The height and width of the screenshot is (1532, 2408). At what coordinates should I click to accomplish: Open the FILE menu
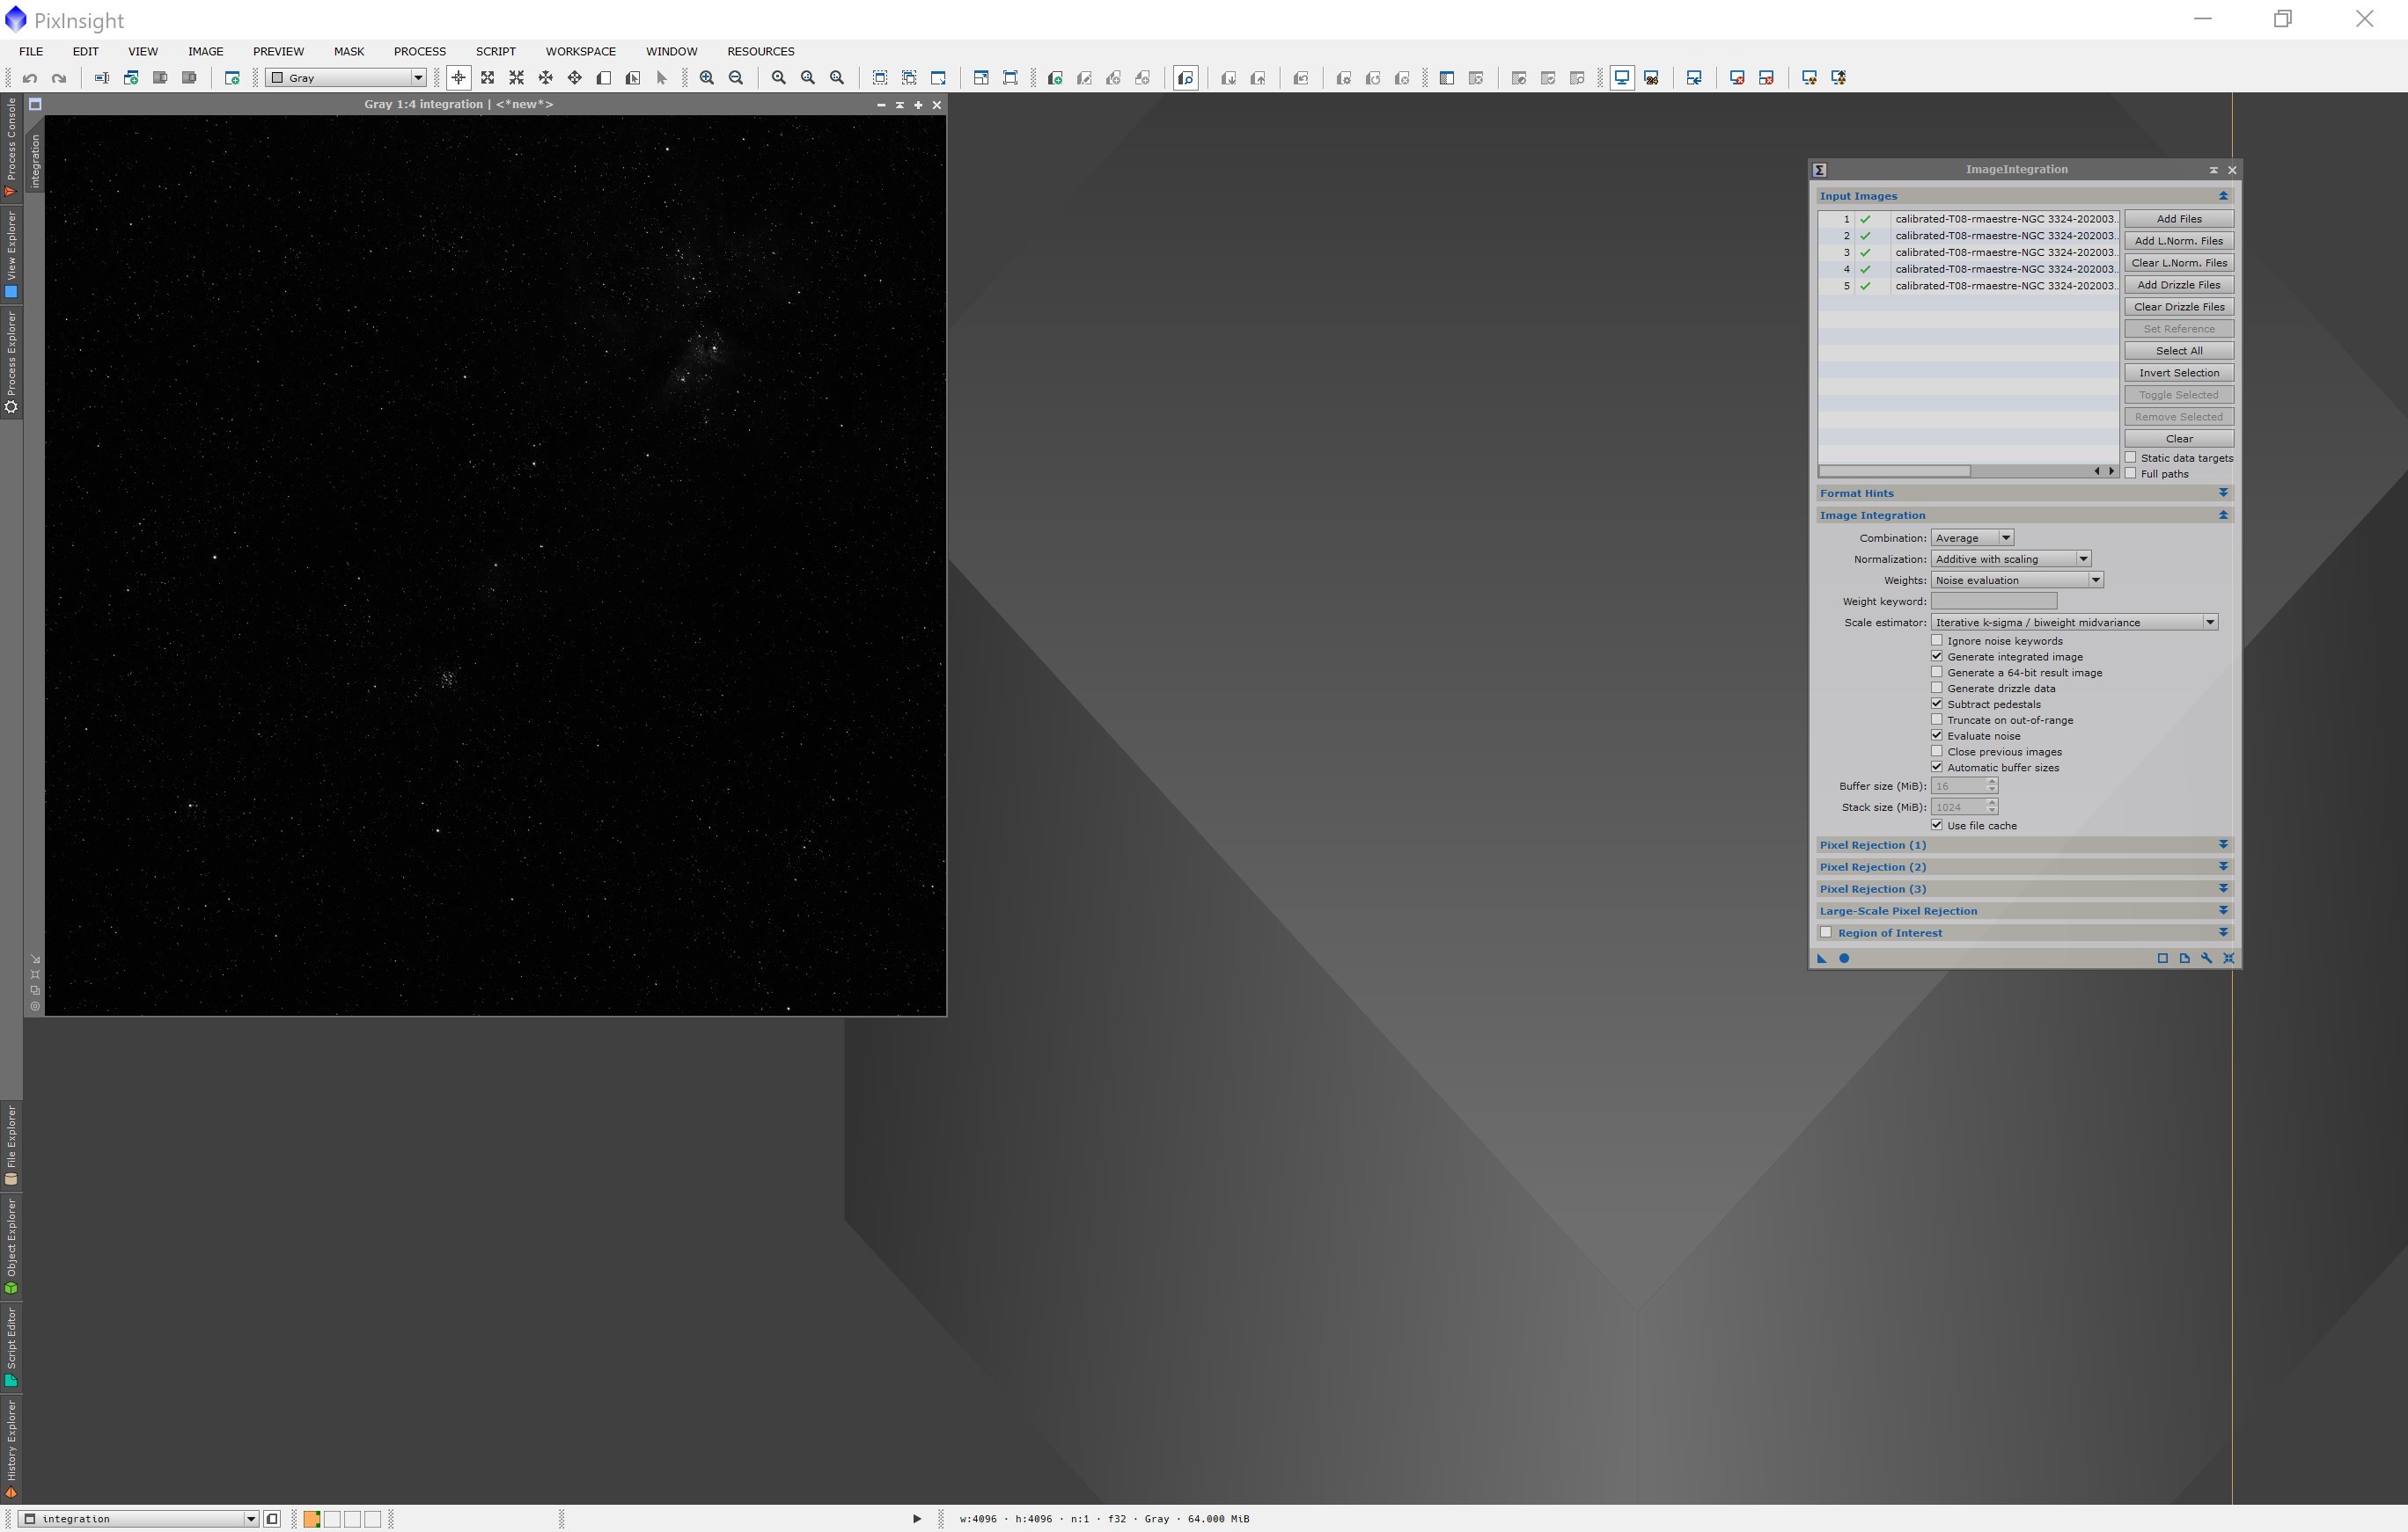coord(31,51)
